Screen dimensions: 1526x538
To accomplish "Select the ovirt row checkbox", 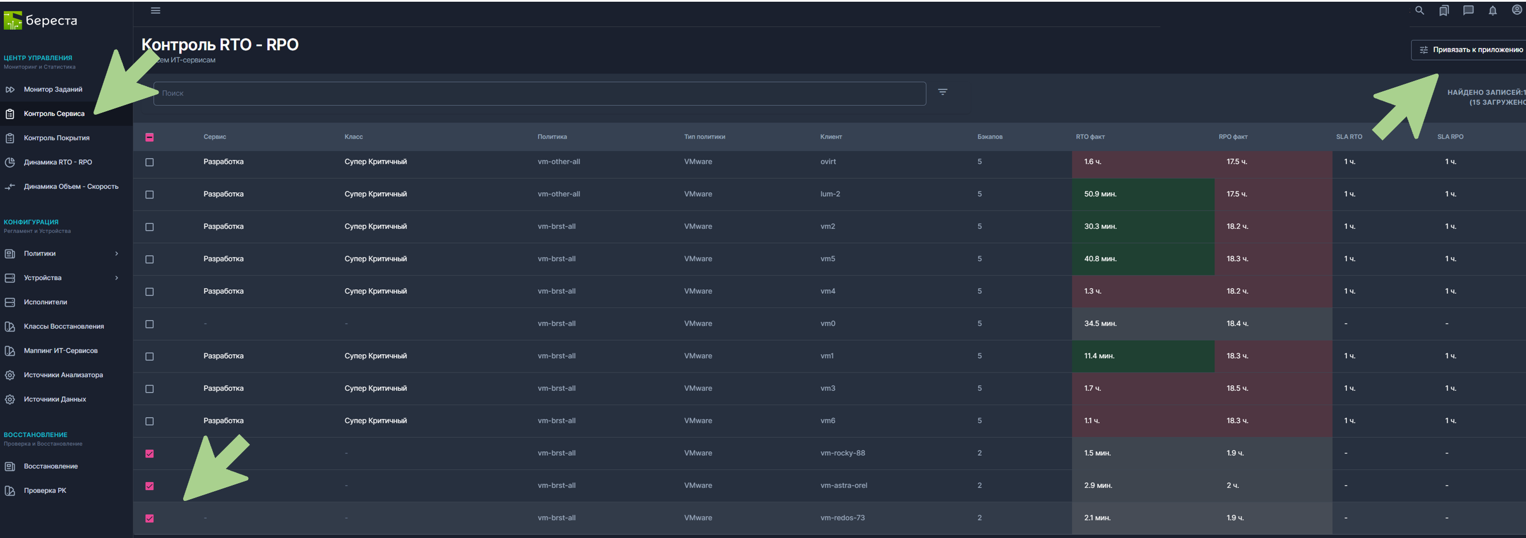I will pos(149,163).
